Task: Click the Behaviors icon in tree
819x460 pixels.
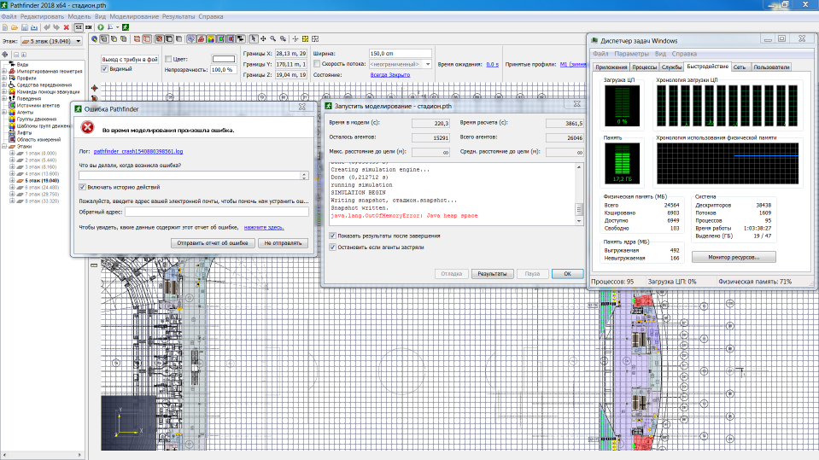Action: click(13, 98)
